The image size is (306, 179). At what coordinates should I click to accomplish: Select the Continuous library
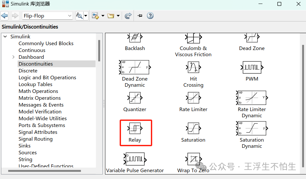(x=32, y=50)
